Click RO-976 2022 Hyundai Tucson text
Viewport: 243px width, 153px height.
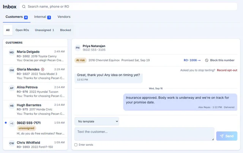pyautogui.click(x=38, y=92)
